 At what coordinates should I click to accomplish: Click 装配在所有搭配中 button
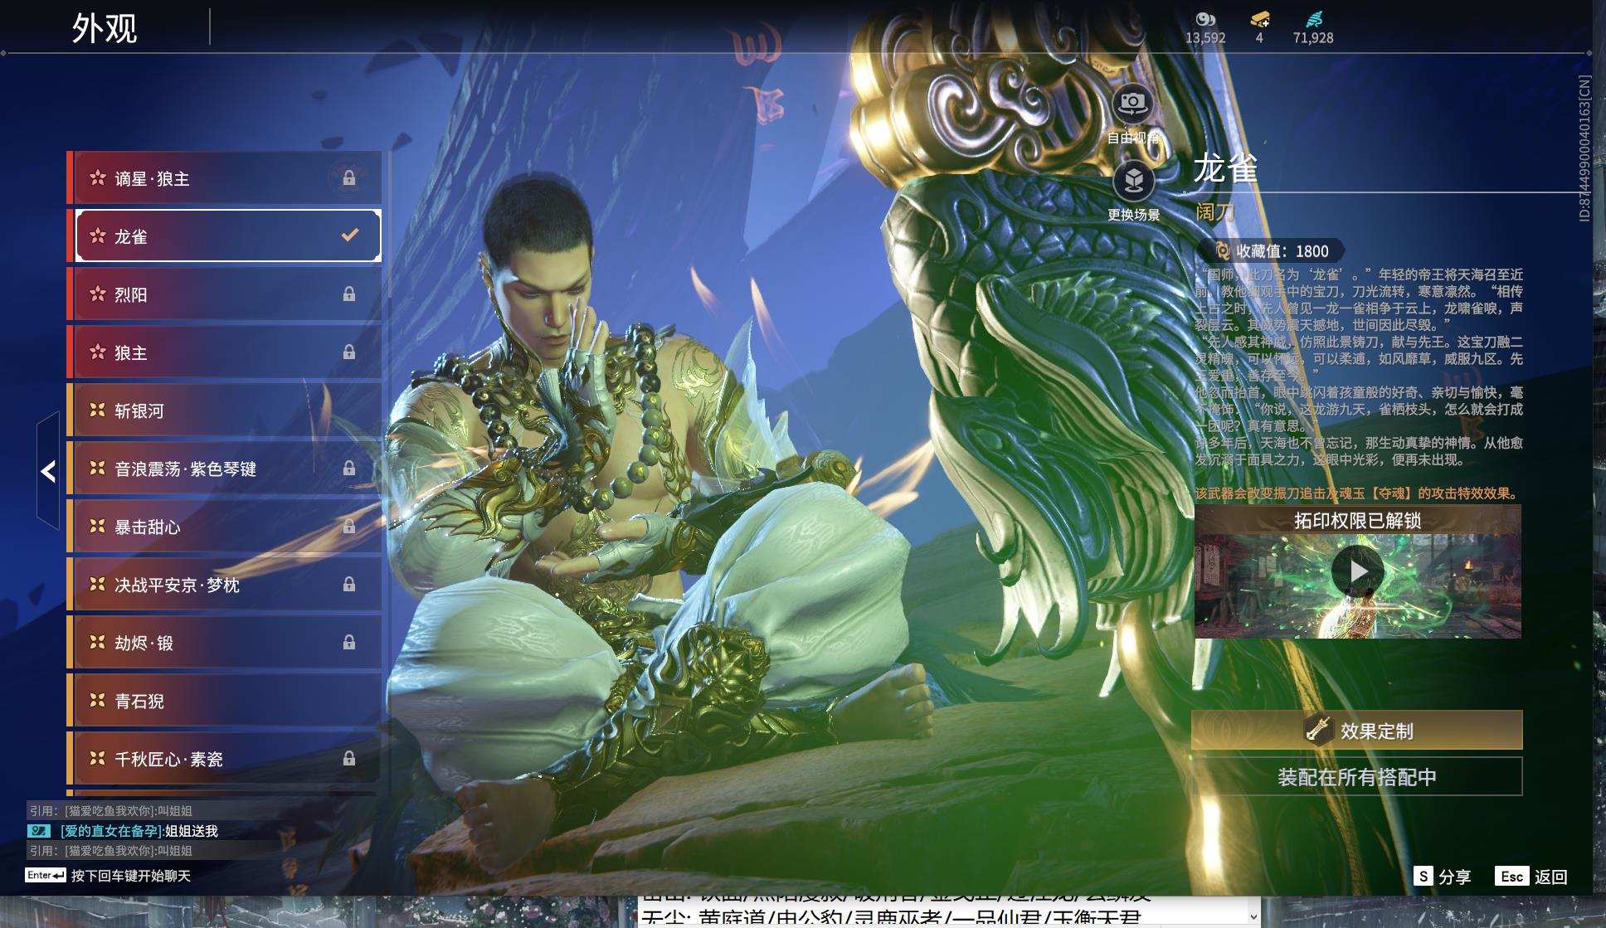click(x=1357, y=777)
